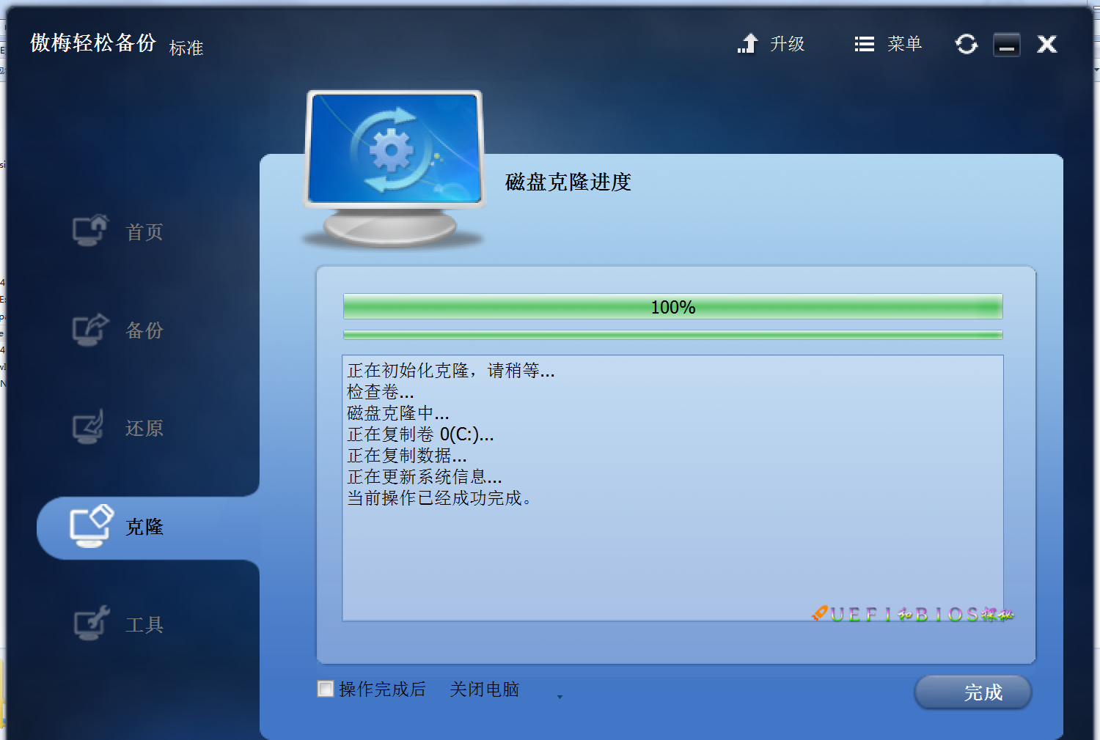Click the Restore (还原) sidebar icon
1100x740 pixels.
89,427
